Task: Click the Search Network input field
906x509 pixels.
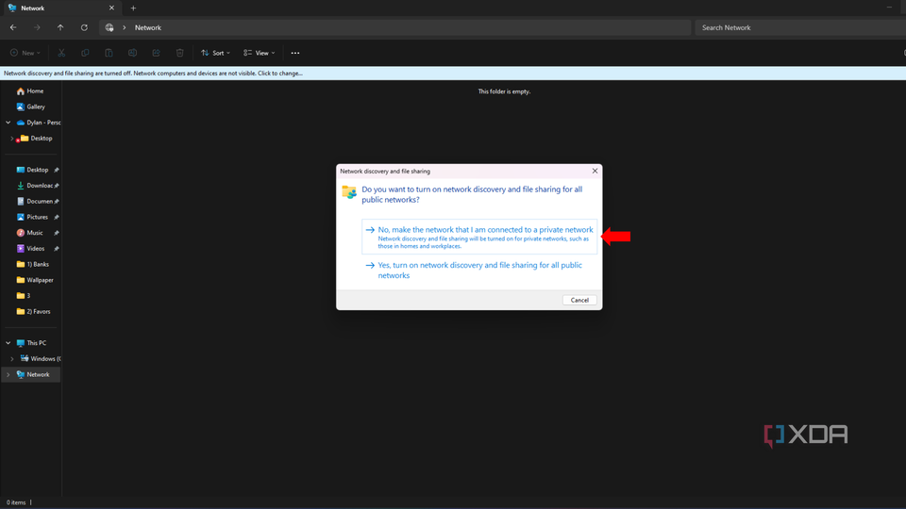Action: coord(797,27)
